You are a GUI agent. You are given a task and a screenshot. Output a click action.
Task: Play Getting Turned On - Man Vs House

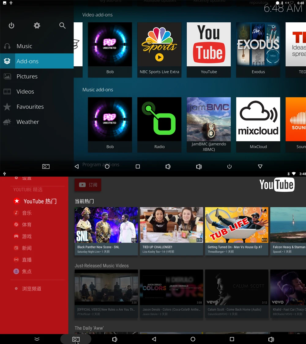[x=237, y=231]
